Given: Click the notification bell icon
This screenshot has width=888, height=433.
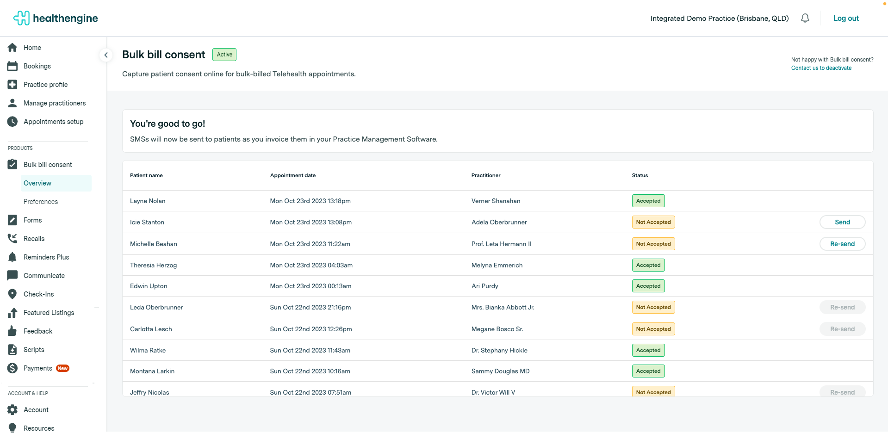Looking at the screenshot, I should (x=805, y=18).
